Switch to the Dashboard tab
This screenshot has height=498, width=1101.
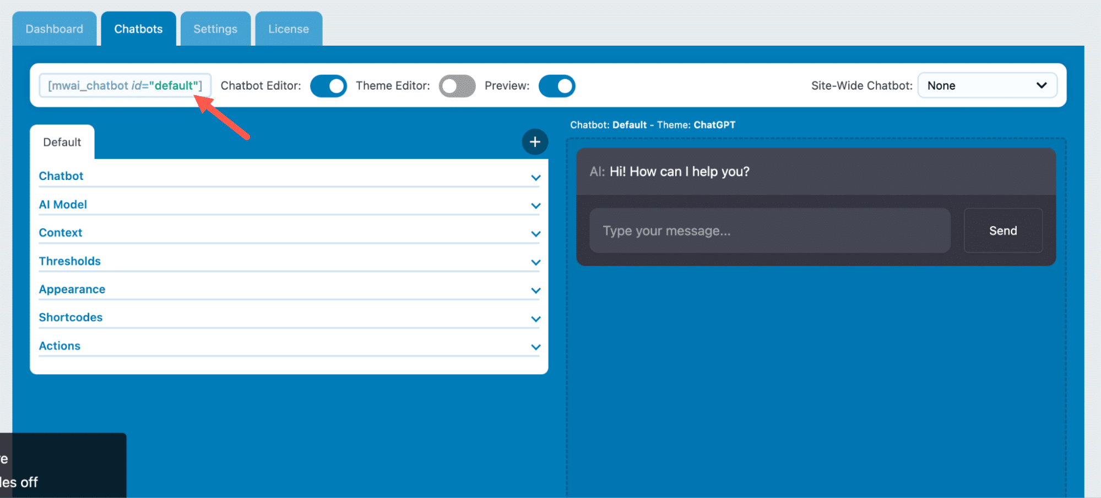[x=54, y=29]
